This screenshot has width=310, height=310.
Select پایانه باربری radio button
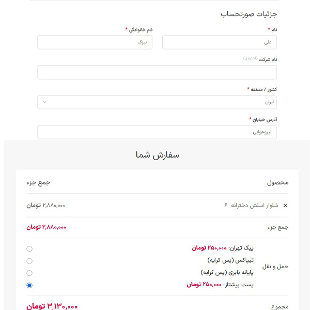pyautogui.click(x=29, y=273)
